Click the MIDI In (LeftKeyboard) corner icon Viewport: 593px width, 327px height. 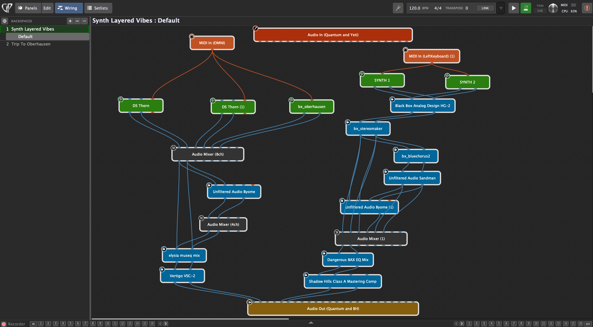[x=406, y=50]
